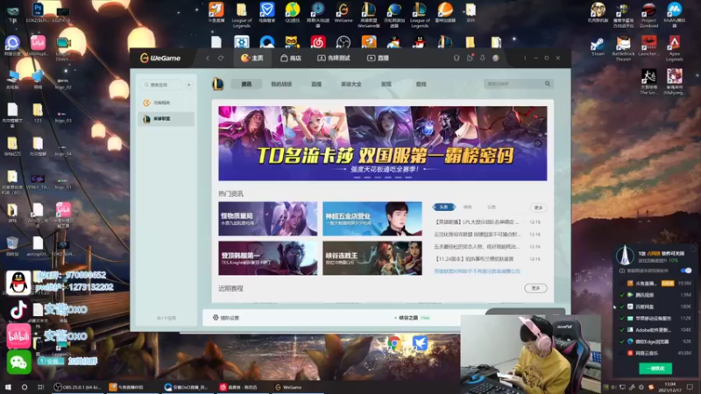Open the Steam desktop shortcut
The width and height of the screenshot is (701, 394).
pyautogui.click(x=598, y=46)
